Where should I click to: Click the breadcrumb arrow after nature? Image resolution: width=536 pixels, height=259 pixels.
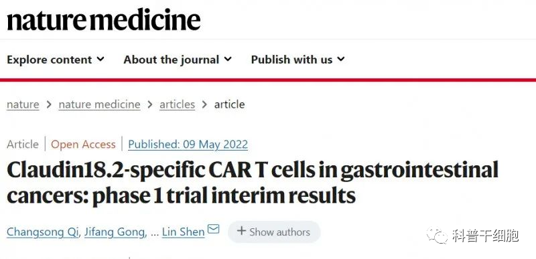(49, 104)
